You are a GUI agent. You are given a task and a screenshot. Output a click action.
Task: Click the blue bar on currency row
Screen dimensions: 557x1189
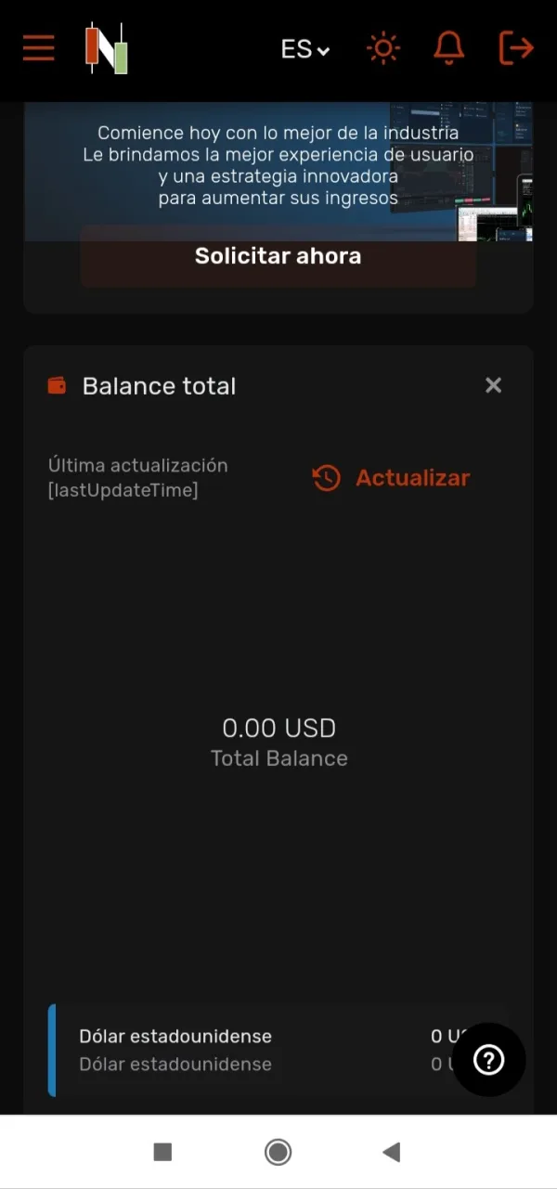point(52,1050)
